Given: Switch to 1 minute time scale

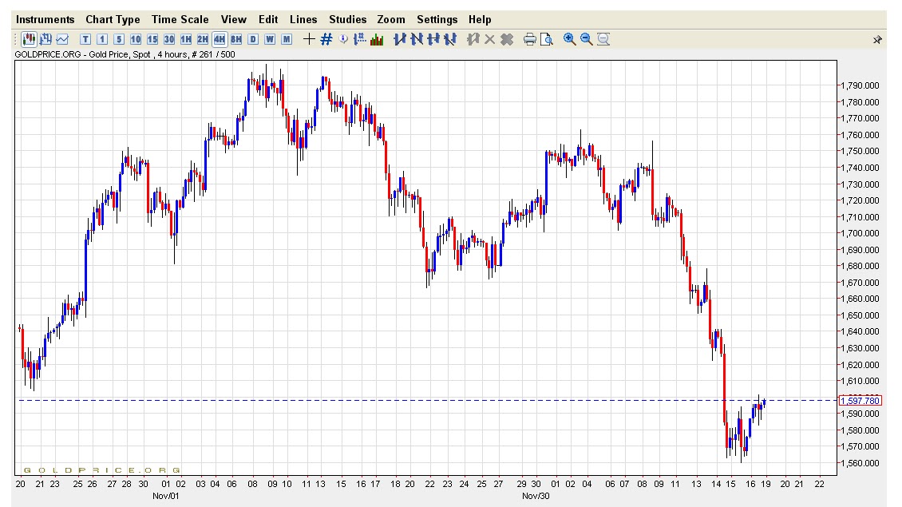Looking at the screenshot, I should coord(102,39).
